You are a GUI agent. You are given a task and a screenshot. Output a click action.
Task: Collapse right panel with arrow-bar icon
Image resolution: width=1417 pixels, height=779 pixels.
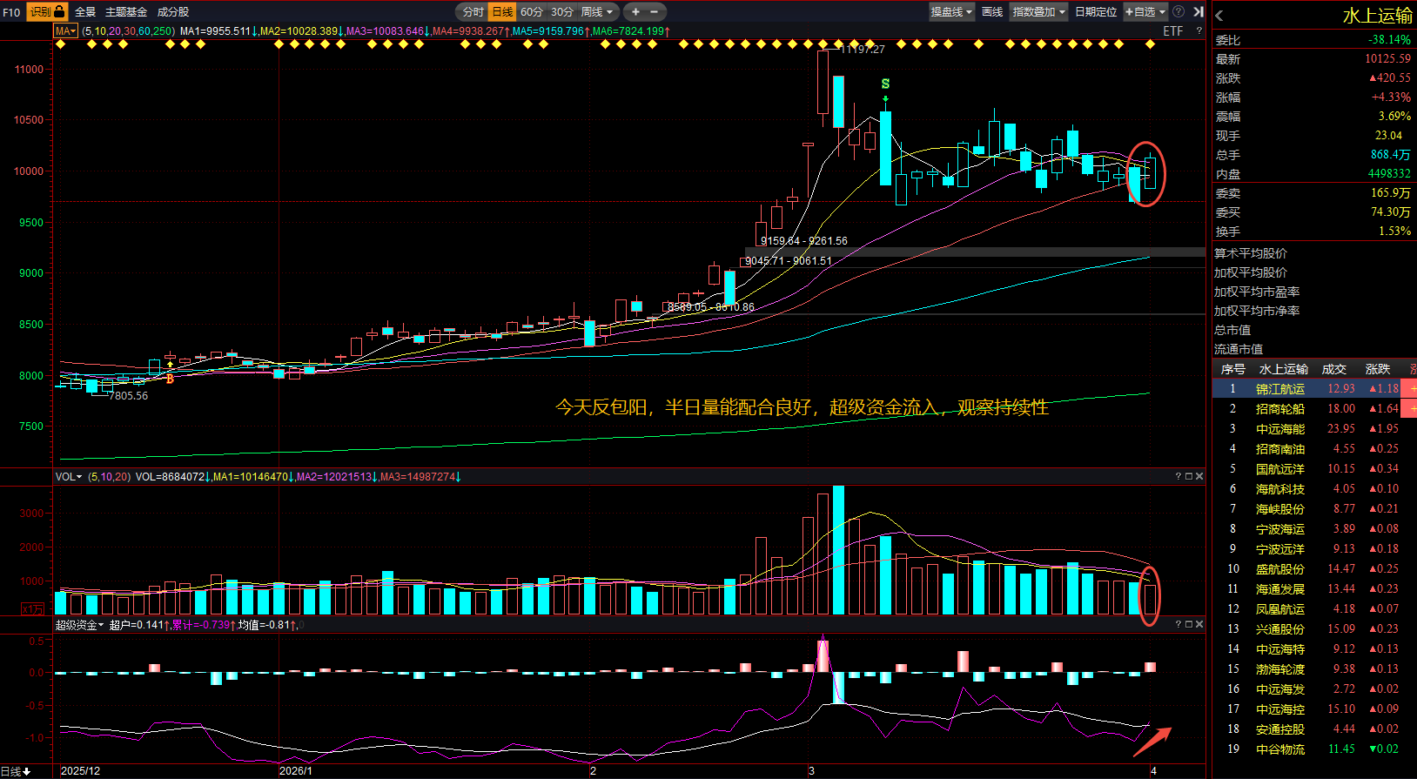click(x=1199, y=11)
